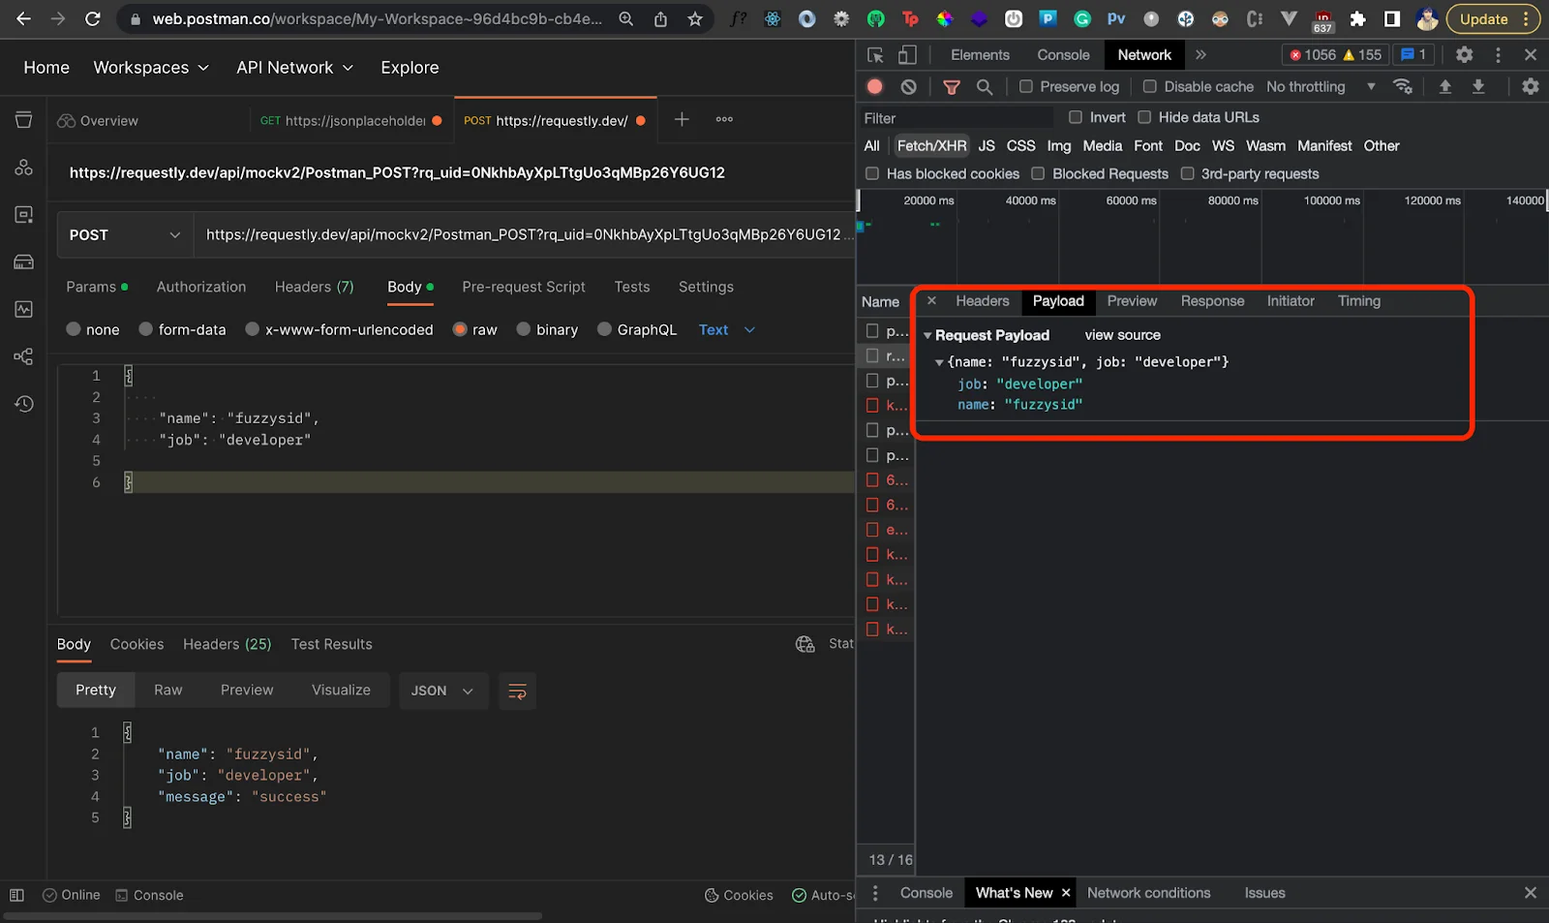Open JSON response format dropdown

(x=442, y=691)
